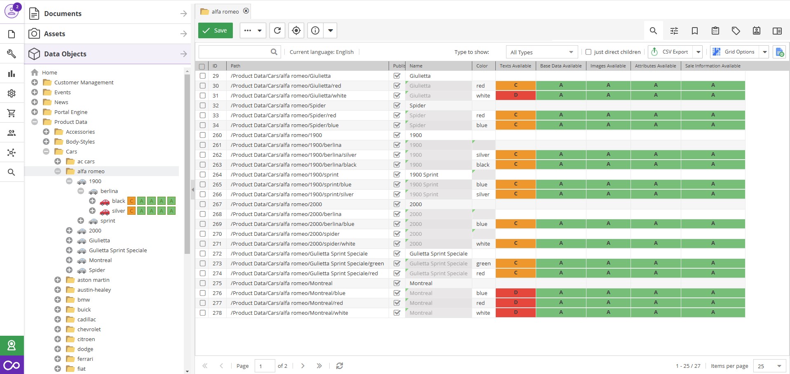Toggle Published checkbox for row ID 31
The width and height of the screenshot is (790, 374).
(397, 95)
